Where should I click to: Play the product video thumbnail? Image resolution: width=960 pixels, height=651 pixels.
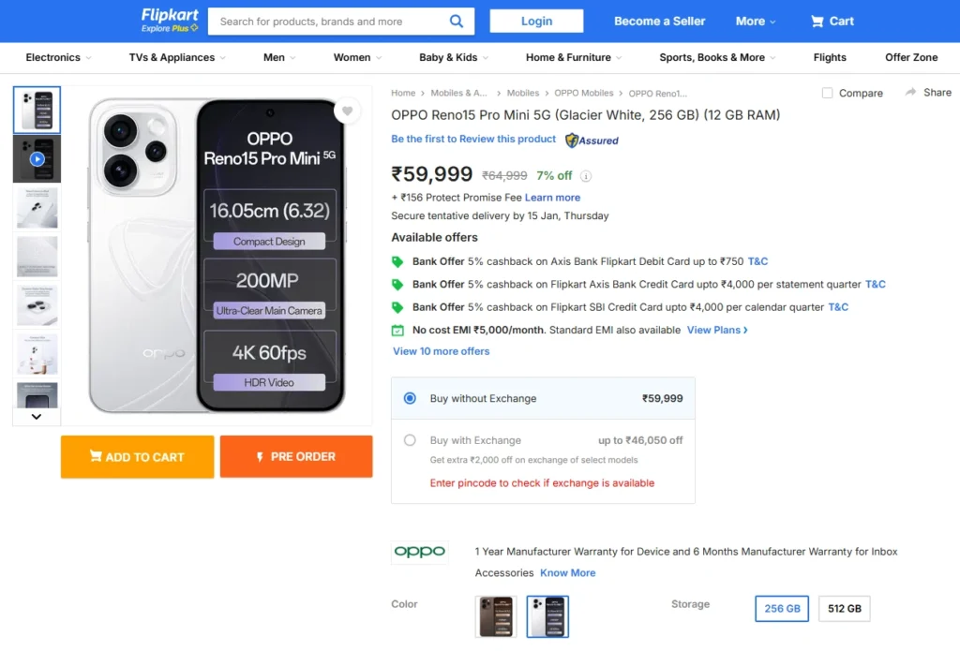tap(37, 159)
